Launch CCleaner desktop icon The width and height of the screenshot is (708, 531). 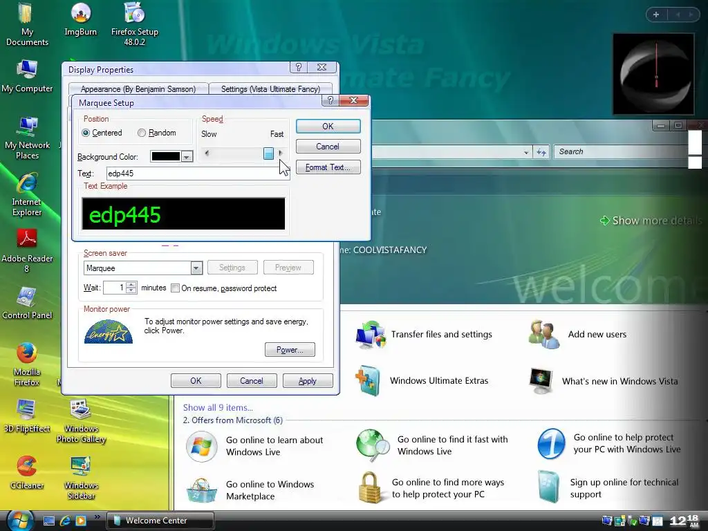click(27, 473)
